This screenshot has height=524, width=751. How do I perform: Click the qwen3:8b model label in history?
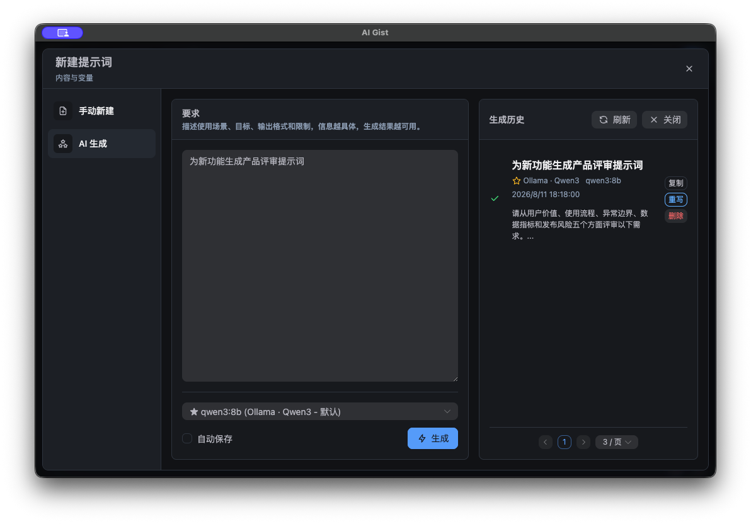coord(603,181)
